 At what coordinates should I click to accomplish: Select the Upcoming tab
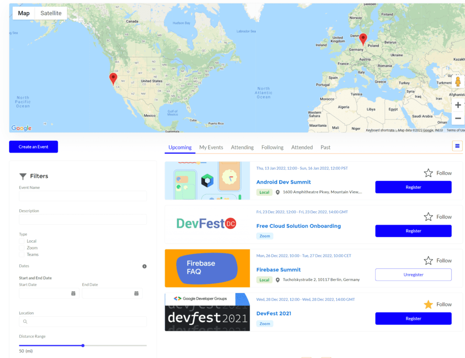(180, 147)
